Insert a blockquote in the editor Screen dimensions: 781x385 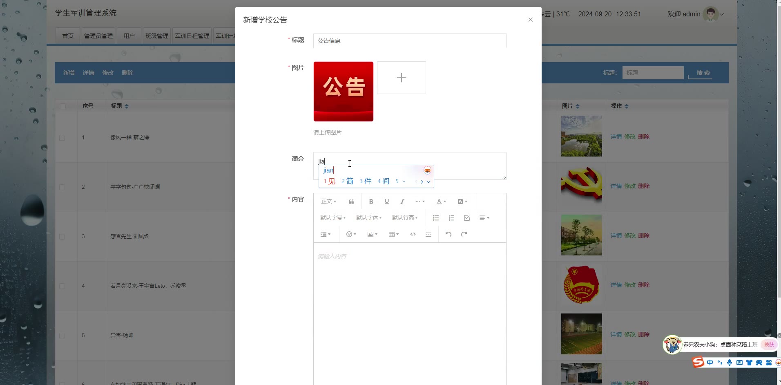pyautogui.click(x=351, y=201)
